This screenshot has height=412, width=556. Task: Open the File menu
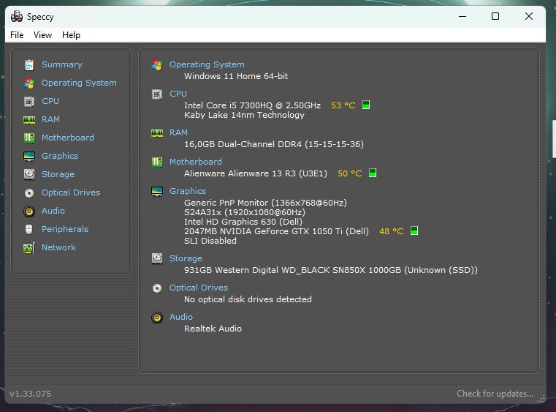click(17, 35)
